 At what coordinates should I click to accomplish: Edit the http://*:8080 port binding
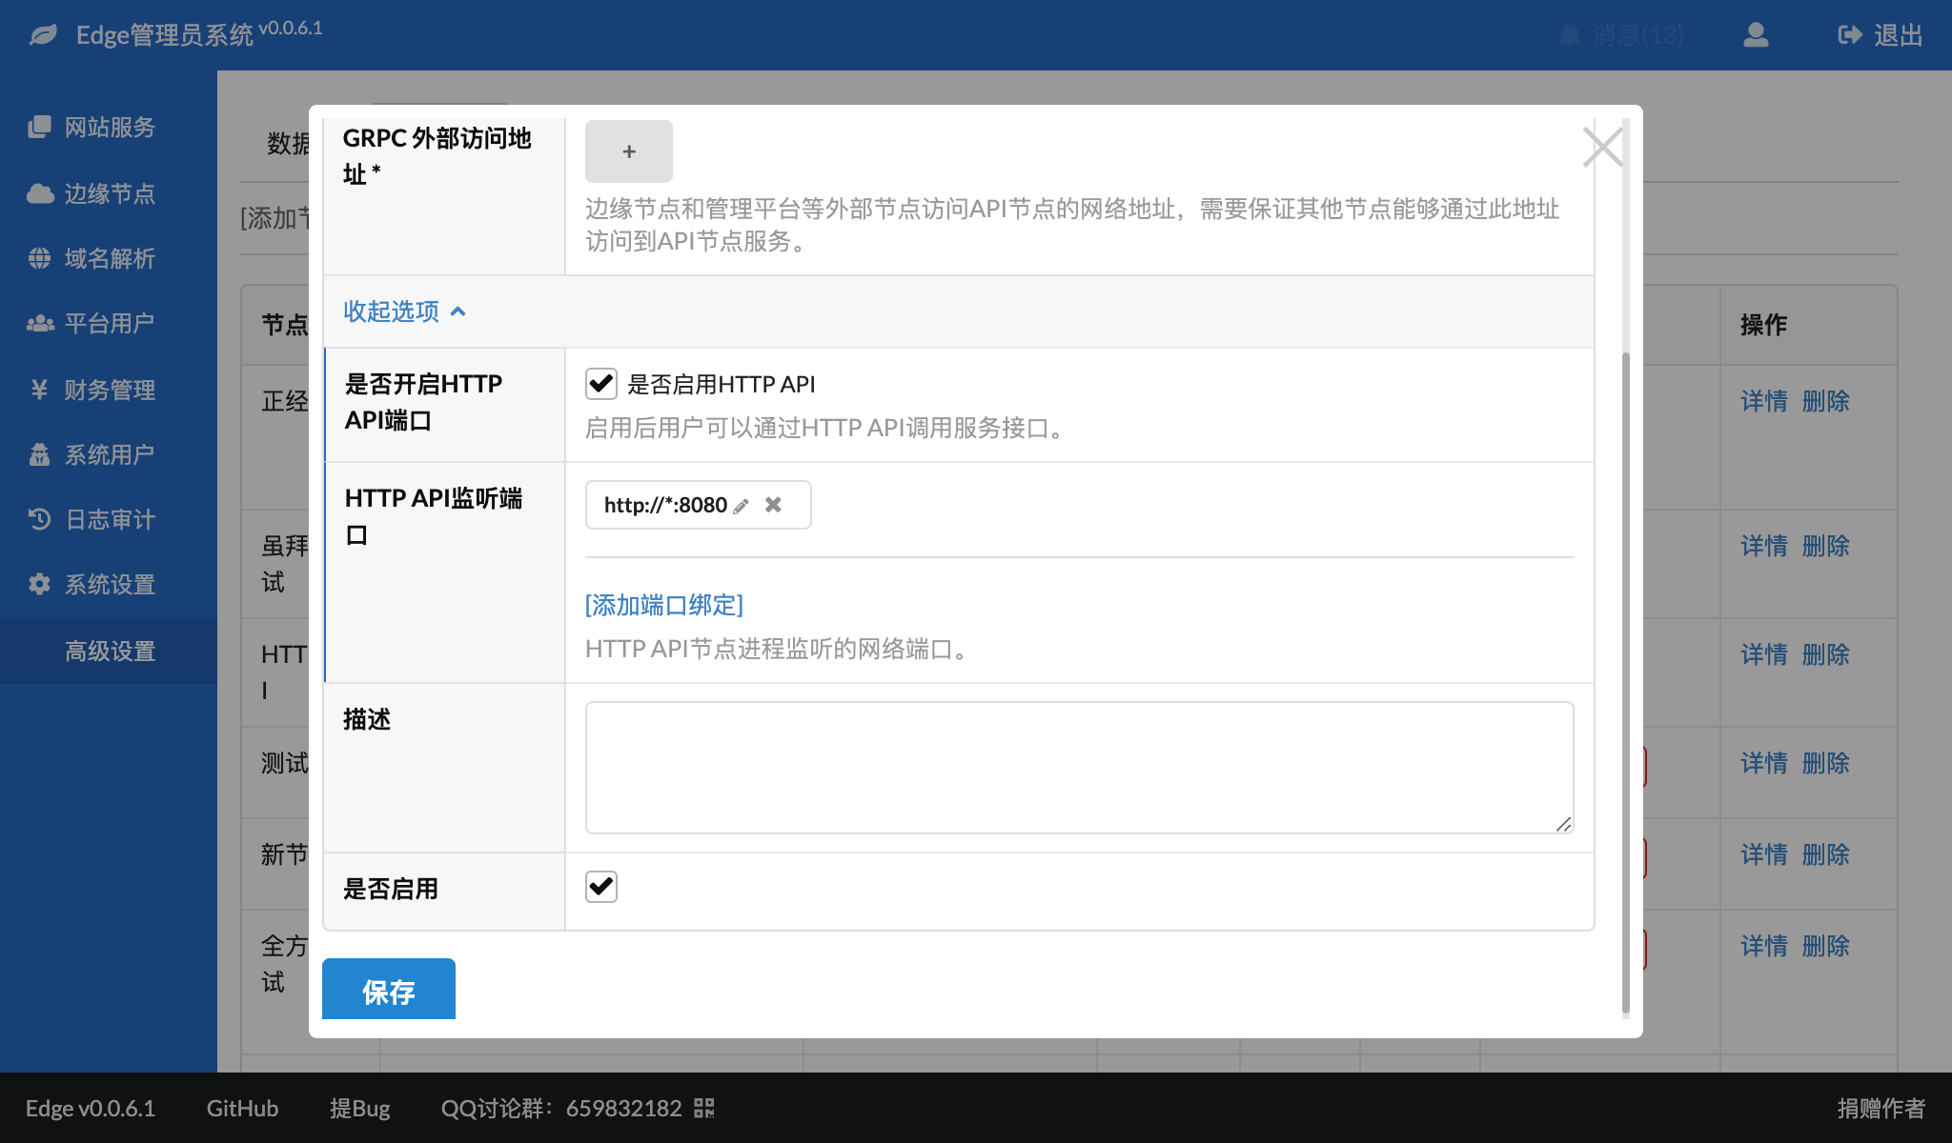click(x=741, y=506)
